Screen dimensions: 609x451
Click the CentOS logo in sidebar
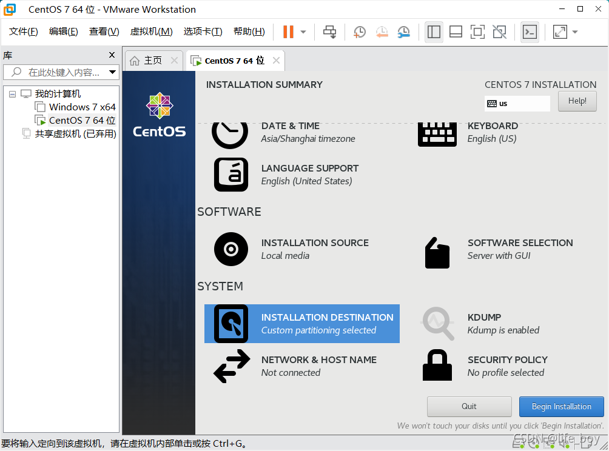(x=160, y=115)
